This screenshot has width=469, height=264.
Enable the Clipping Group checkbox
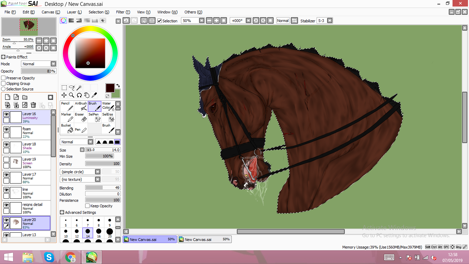coord(3,84)
